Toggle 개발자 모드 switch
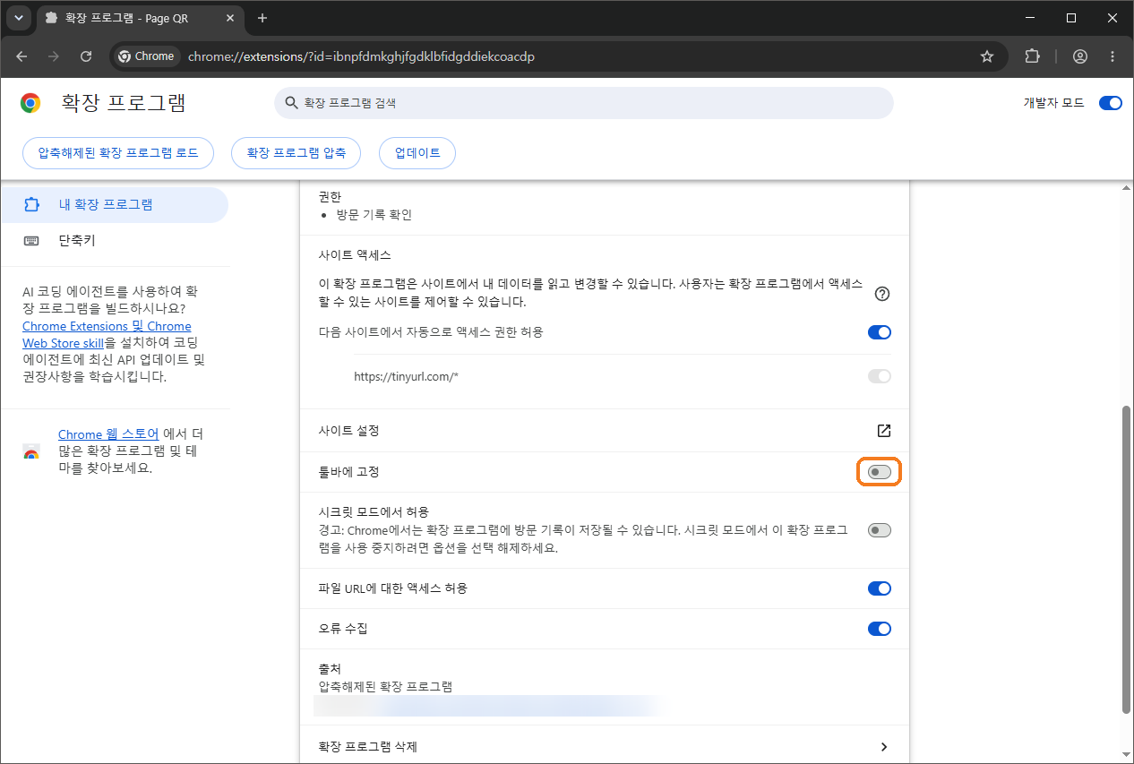Viewport: 1134px width, 764px height. (1110, 103)
